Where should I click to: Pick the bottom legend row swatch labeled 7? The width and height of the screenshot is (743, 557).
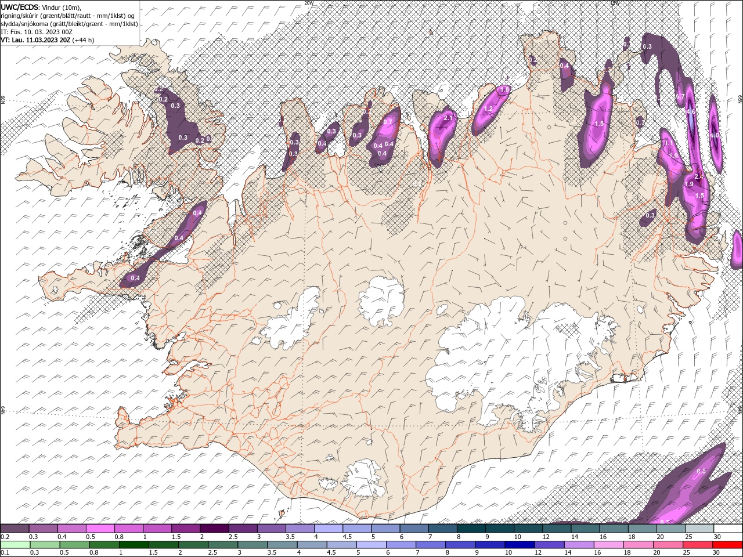[430, 545]
